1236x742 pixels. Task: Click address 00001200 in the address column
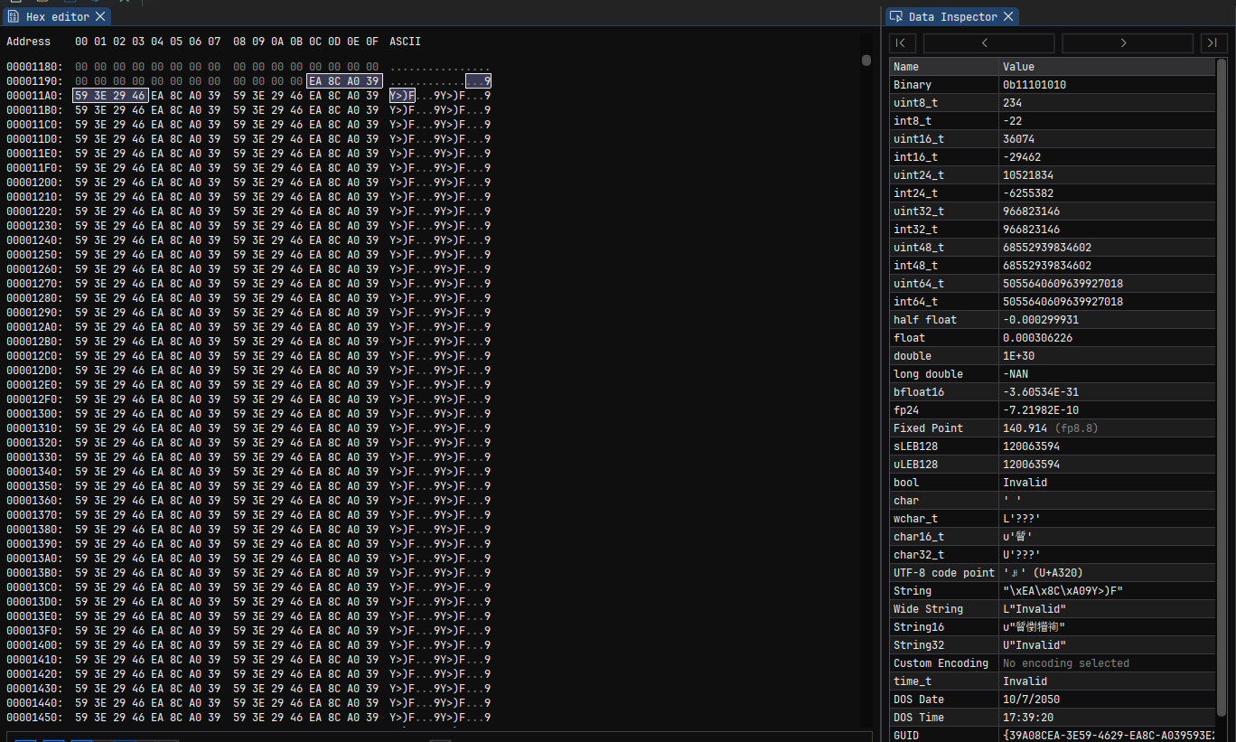[x=34, y=183]
